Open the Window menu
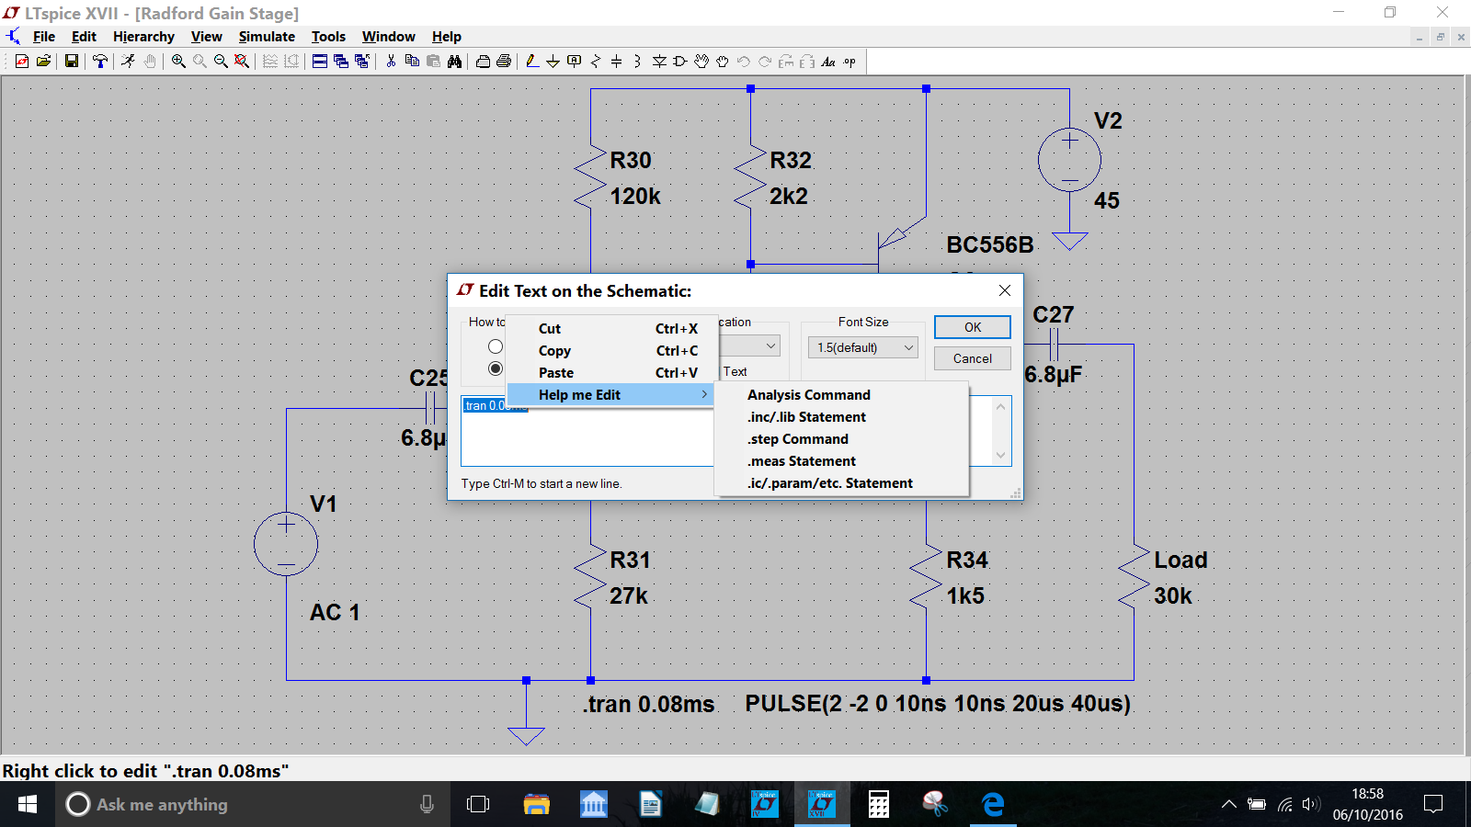1471x827 pixels. click(x=388, y=37)
